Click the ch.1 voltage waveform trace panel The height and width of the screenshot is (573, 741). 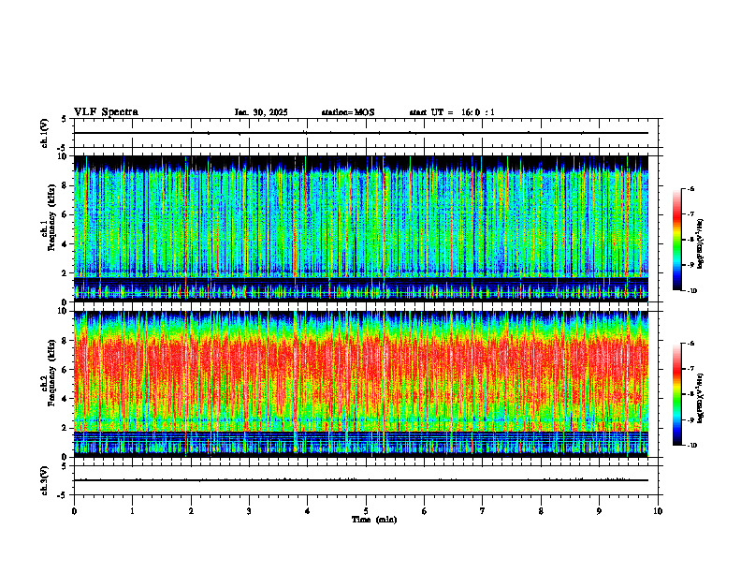coord(368,133)
